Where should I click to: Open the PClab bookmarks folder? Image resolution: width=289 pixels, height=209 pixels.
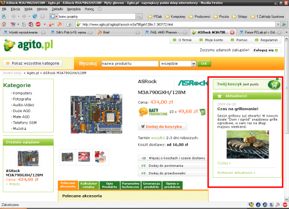pyautogui.click(x=155, y=17)
